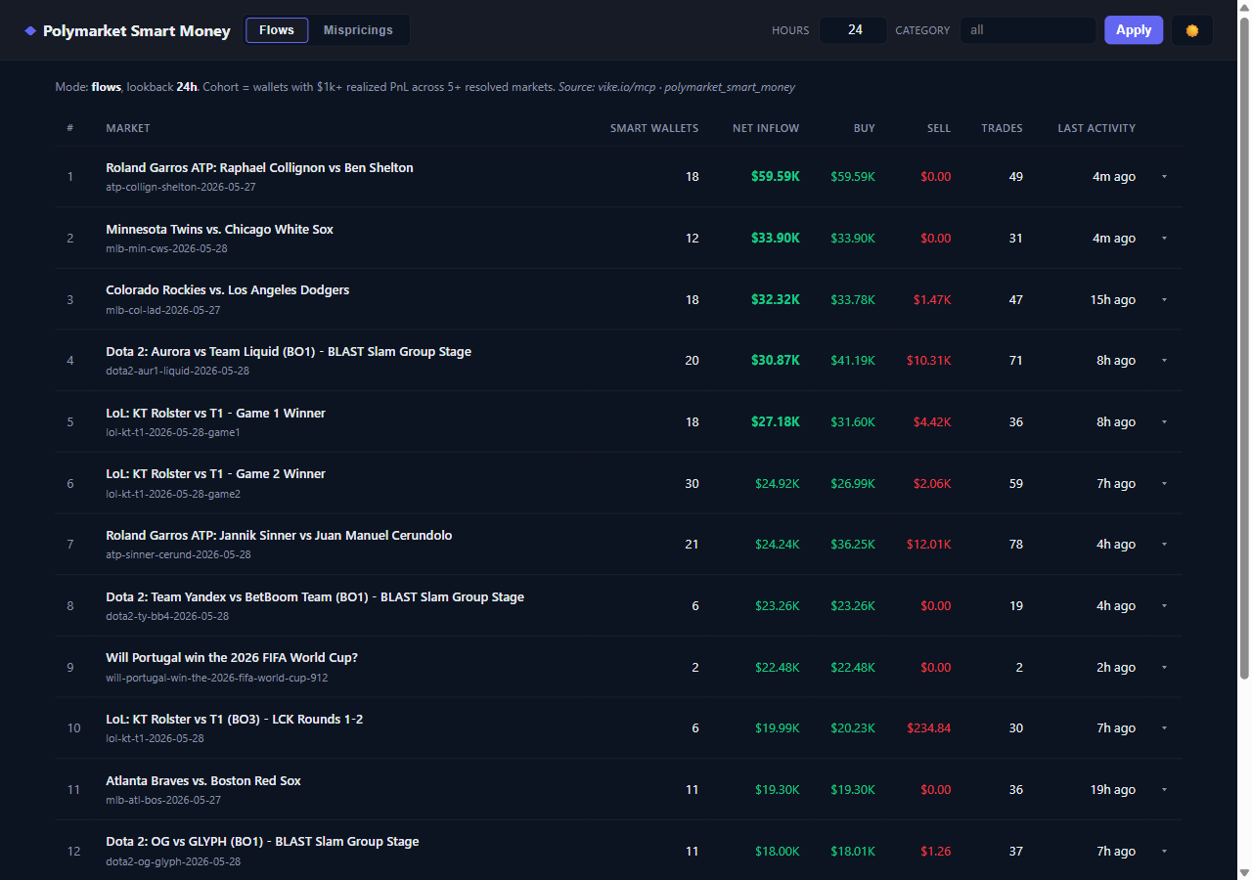Switch to the Flows tab
The height and width of the screenshot is (880, 1252).
(277, 30)
